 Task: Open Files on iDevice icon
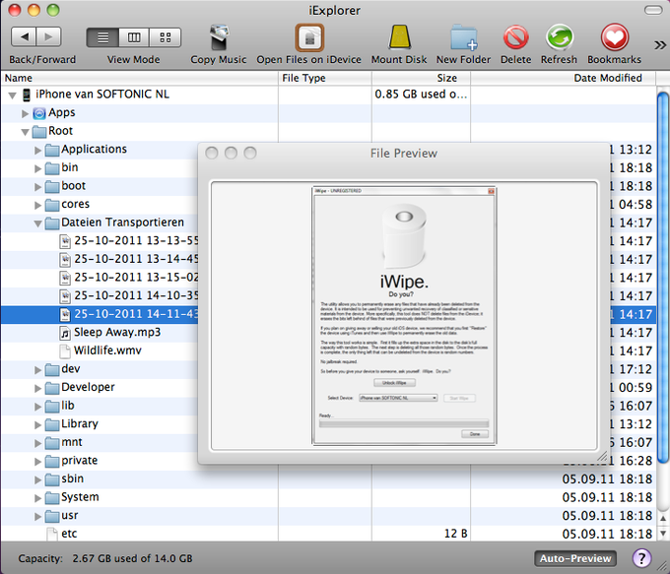tap(309, 37)
